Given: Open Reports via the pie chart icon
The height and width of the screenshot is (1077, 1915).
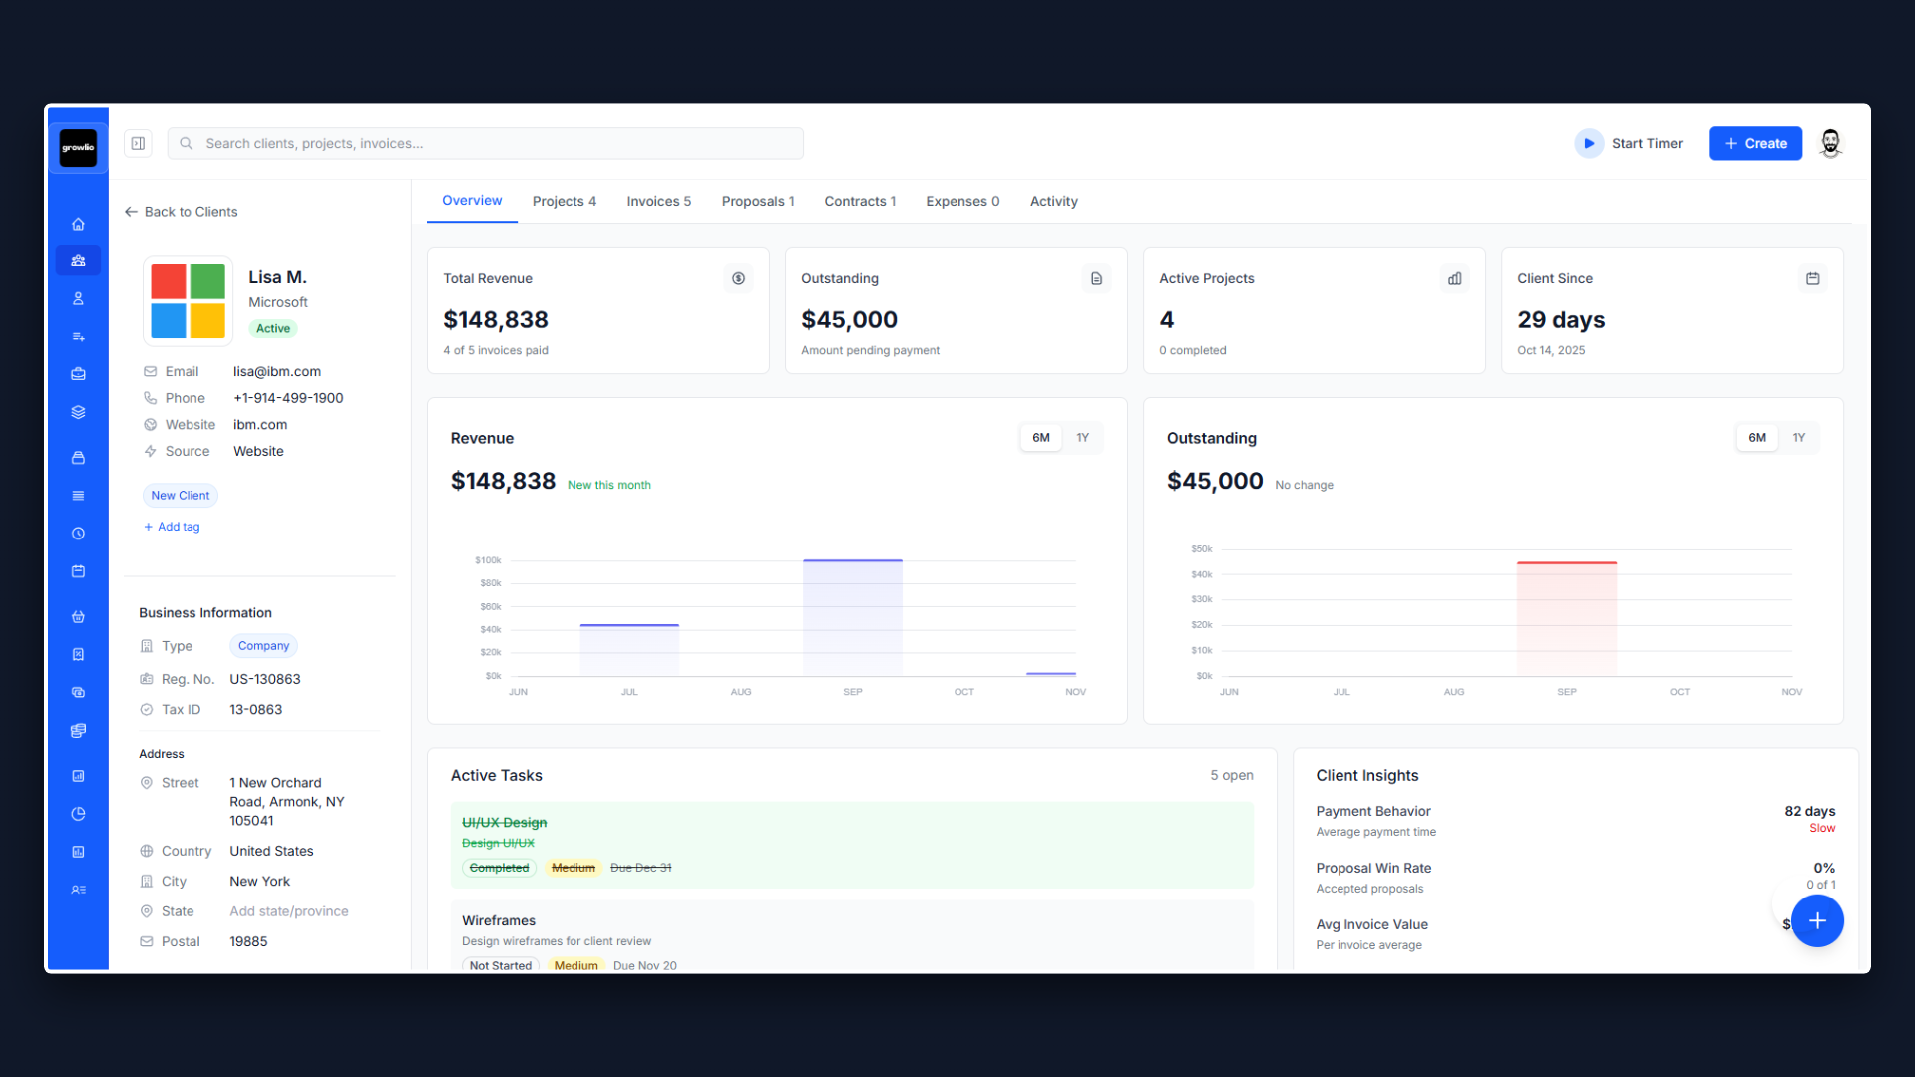Looking at the screenshot, I should (78, 813).
